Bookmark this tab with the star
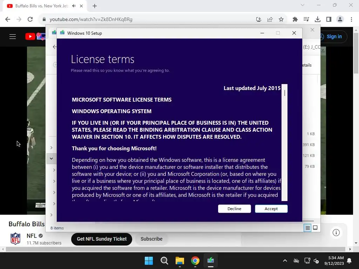The height and width of the screenshot is (269, 359). [281, 20]
